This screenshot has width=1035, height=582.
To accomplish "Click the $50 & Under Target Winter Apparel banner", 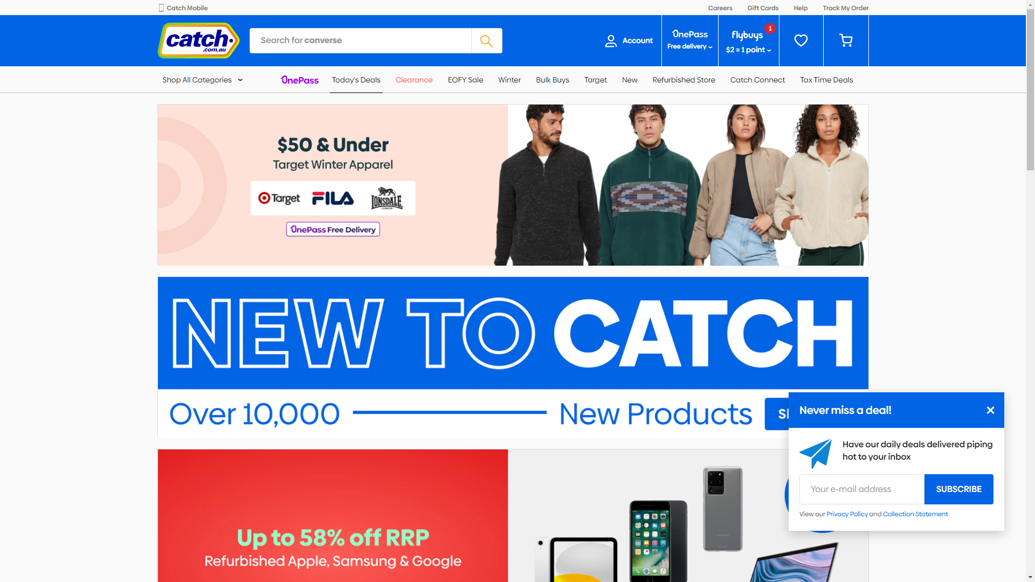I will (x=513, y=185).
